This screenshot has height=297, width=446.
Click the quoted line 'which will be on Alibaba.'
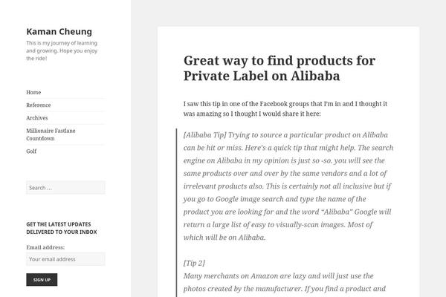223,238
